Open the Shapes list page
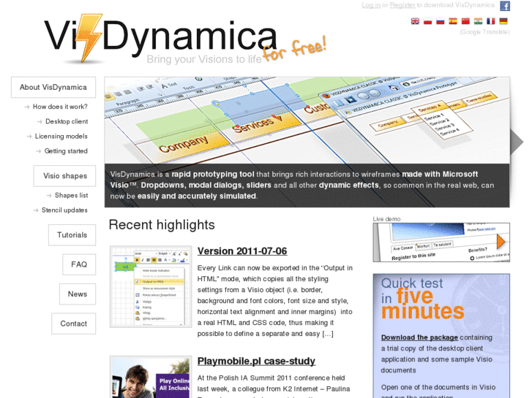 (x=71, y=196)
